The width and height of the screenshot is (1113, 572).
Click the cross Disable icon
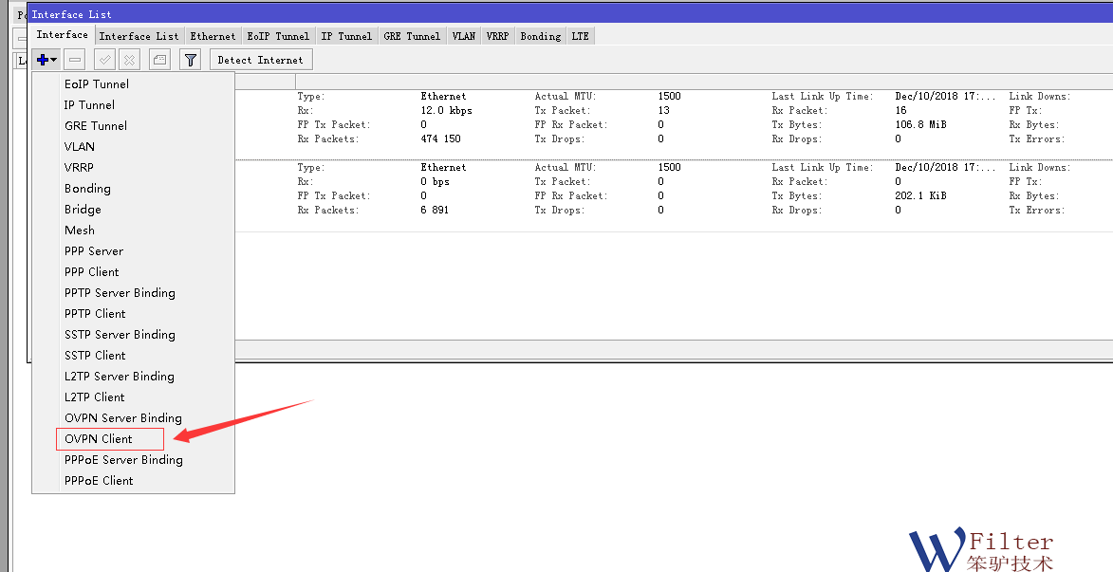[129, 60]
